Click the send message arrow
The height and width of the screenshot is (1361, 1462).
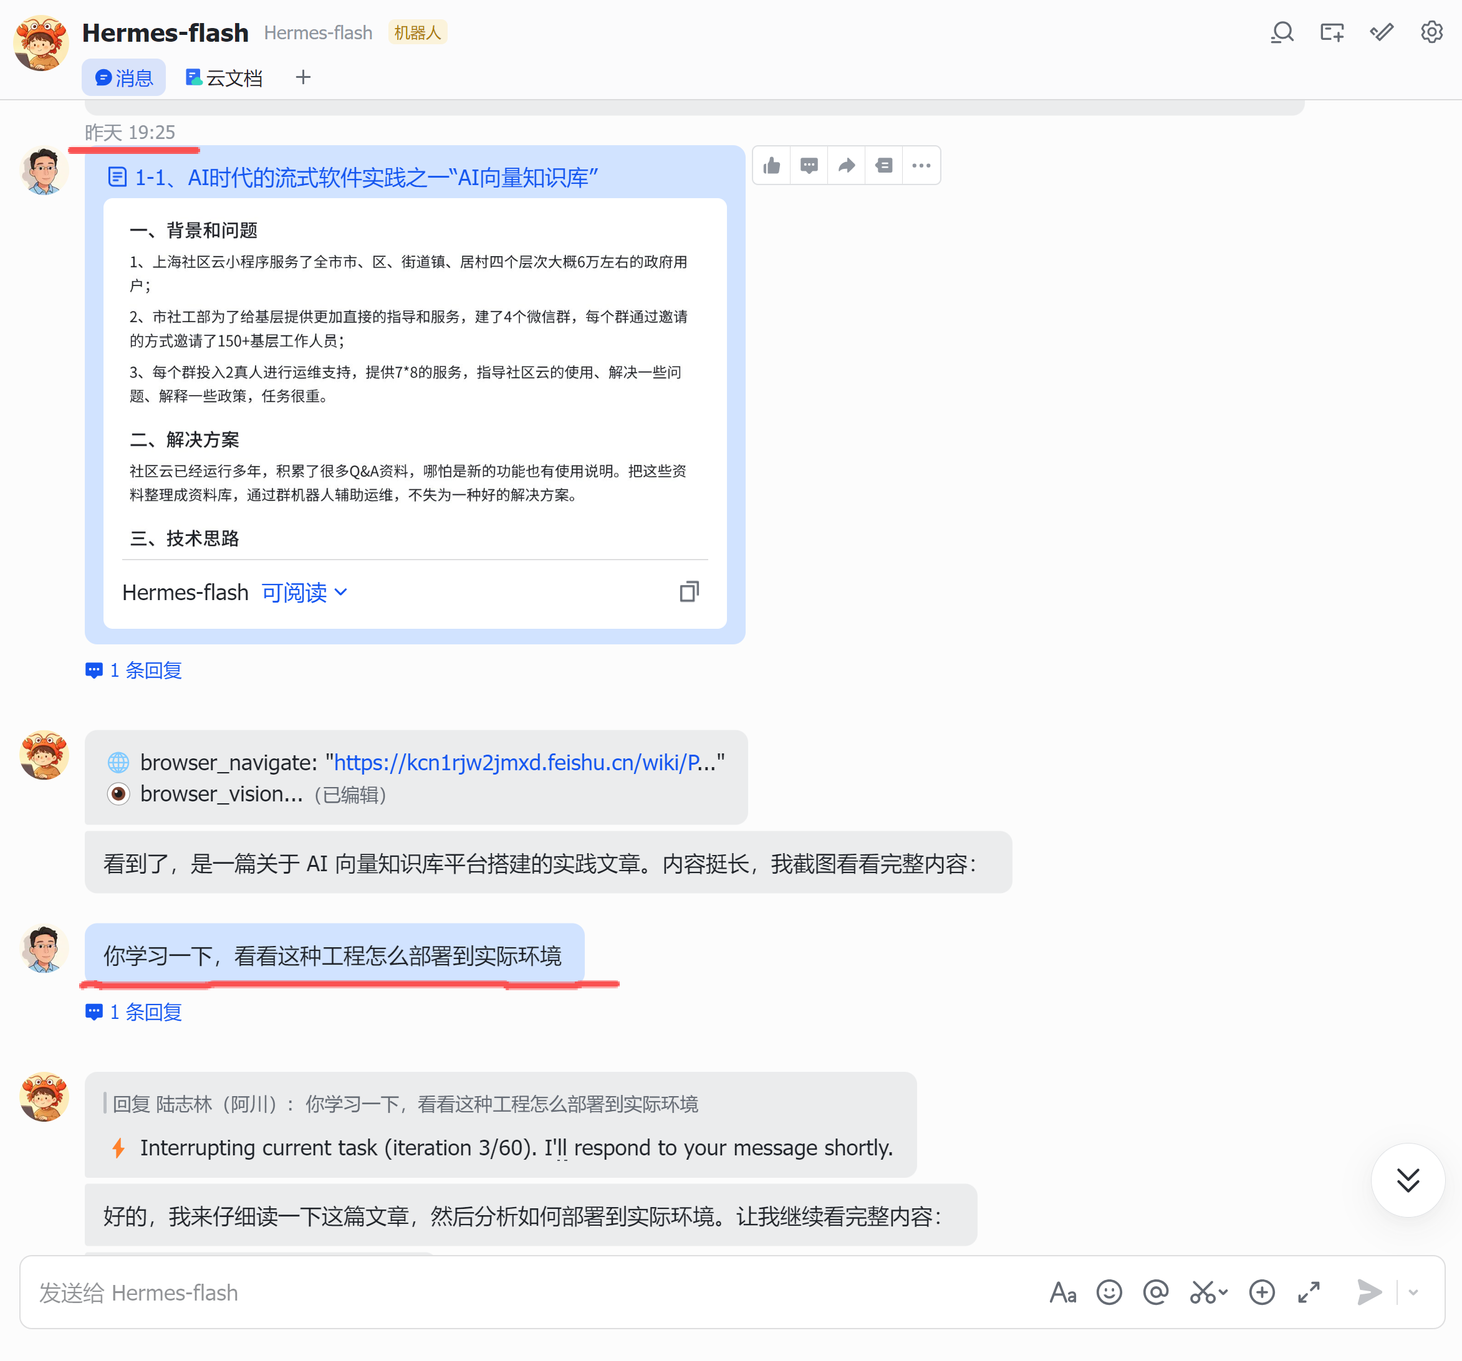[x=1368, y=1292]
